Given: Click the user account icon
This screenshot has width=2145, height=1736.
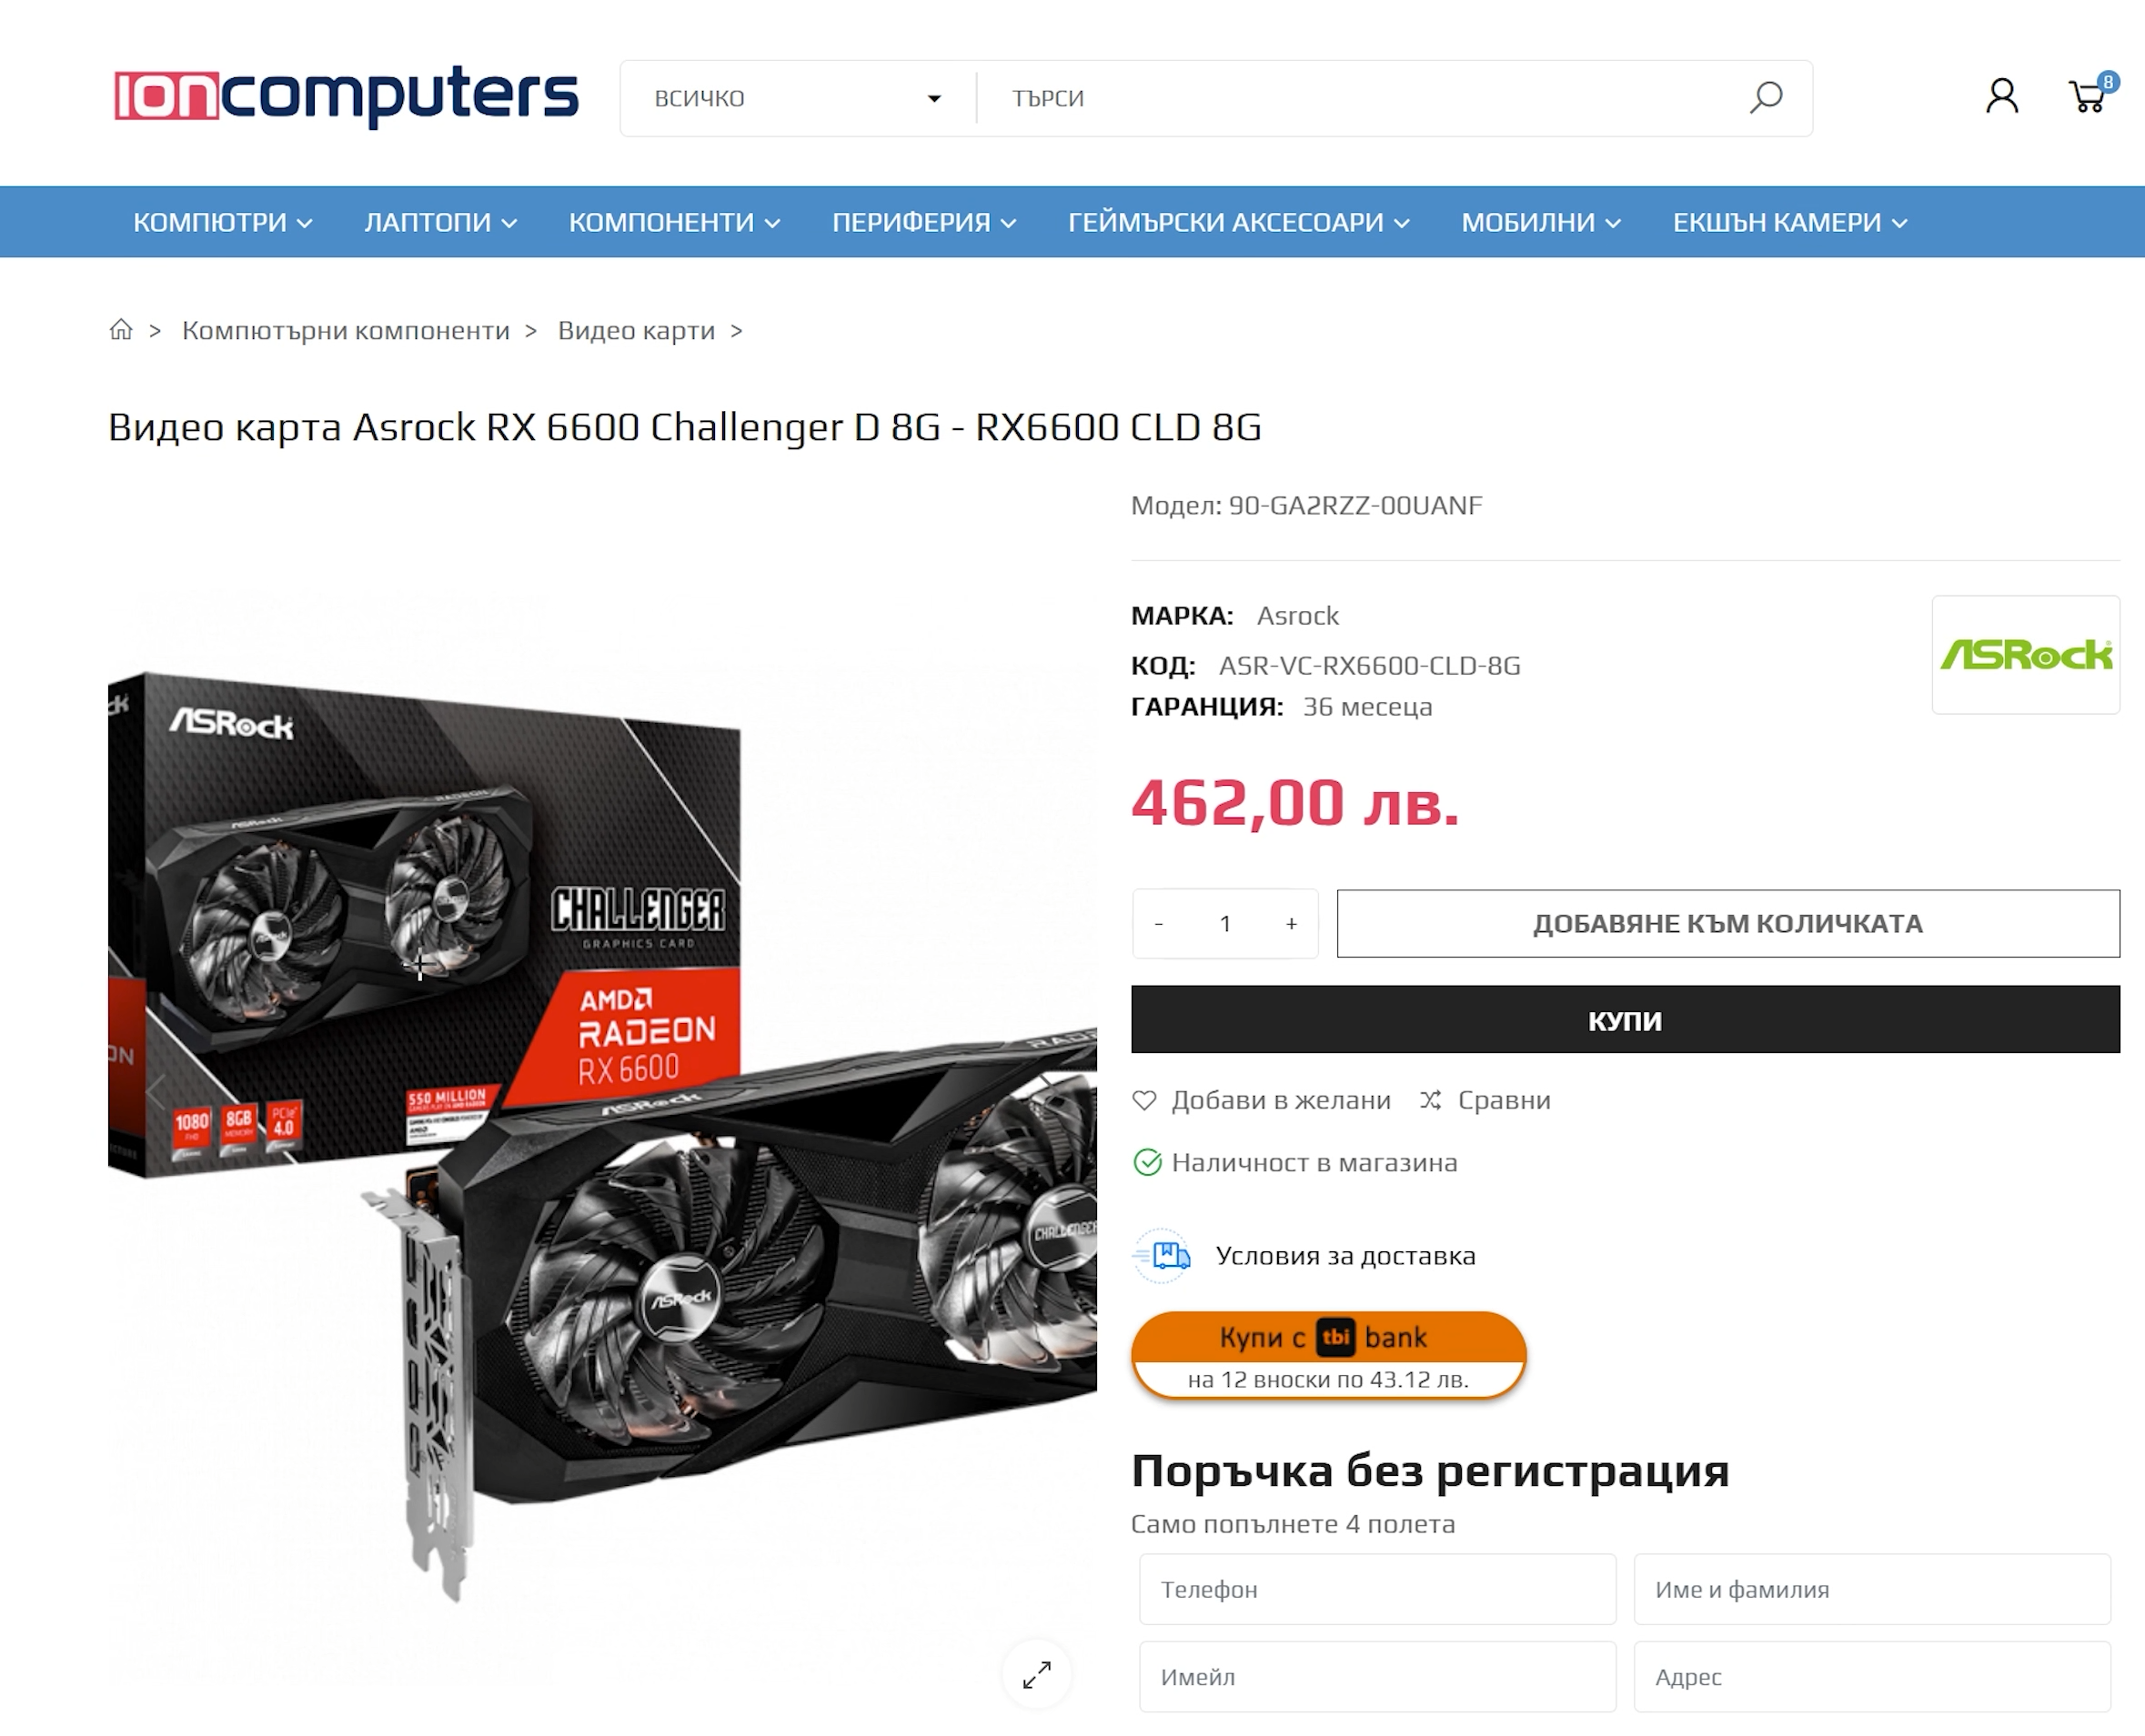Looking at the screenshot, I should pyautogui.click(x=2002, y=97).
